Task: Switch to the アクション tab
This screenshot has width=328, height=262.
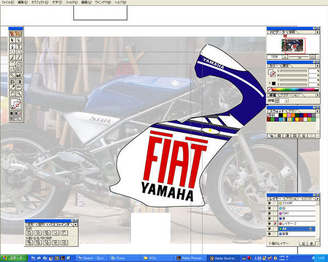Action: pyautogui.click(x=291, y=199)
